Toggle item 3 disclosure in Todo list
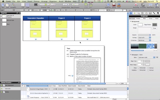Viewport: 160px width, 100px height. coord(67,56)
